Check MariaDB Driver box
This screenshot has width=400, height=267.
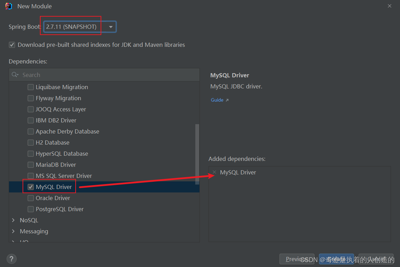click(x=31, y=165)
